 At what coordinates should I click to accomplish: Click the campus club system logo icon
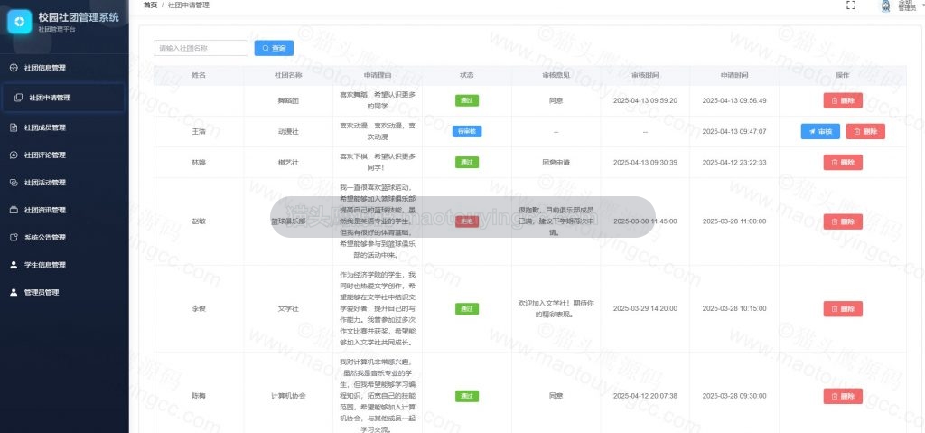(20, 23)
